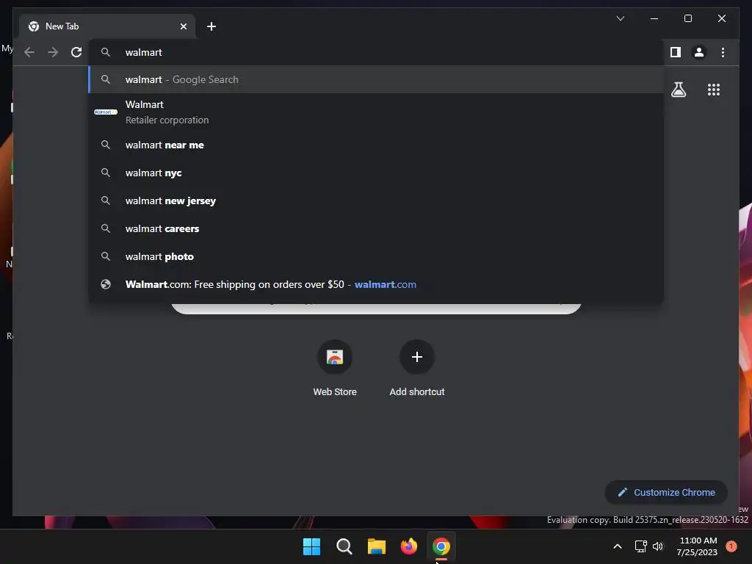Maximize the Chrome window
Screen dimensions: 752x564
687,18
